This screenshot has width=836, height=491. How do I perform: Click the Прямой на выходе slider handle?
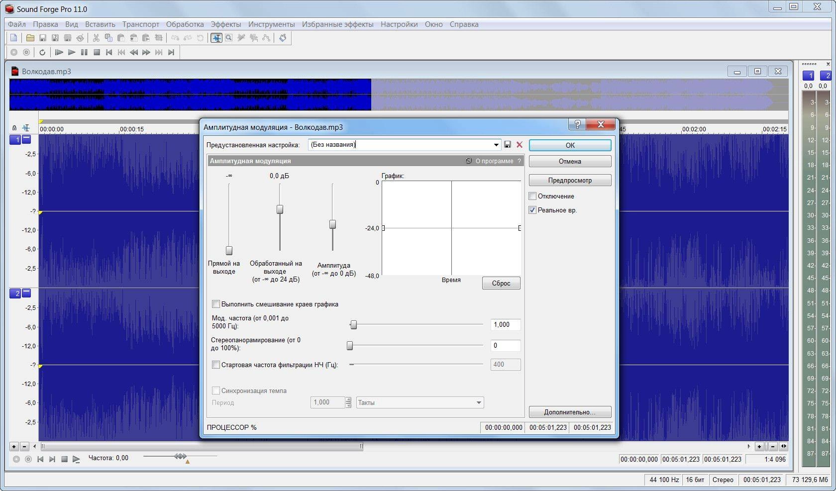(229, 250)
